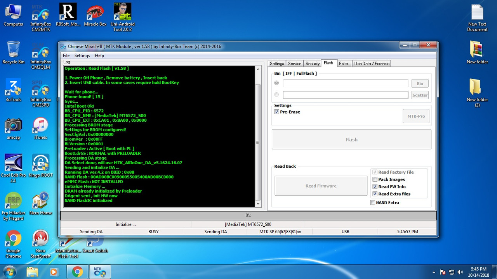Launch Kingo ROOT desktop shortcut

[x=41, y=166]
